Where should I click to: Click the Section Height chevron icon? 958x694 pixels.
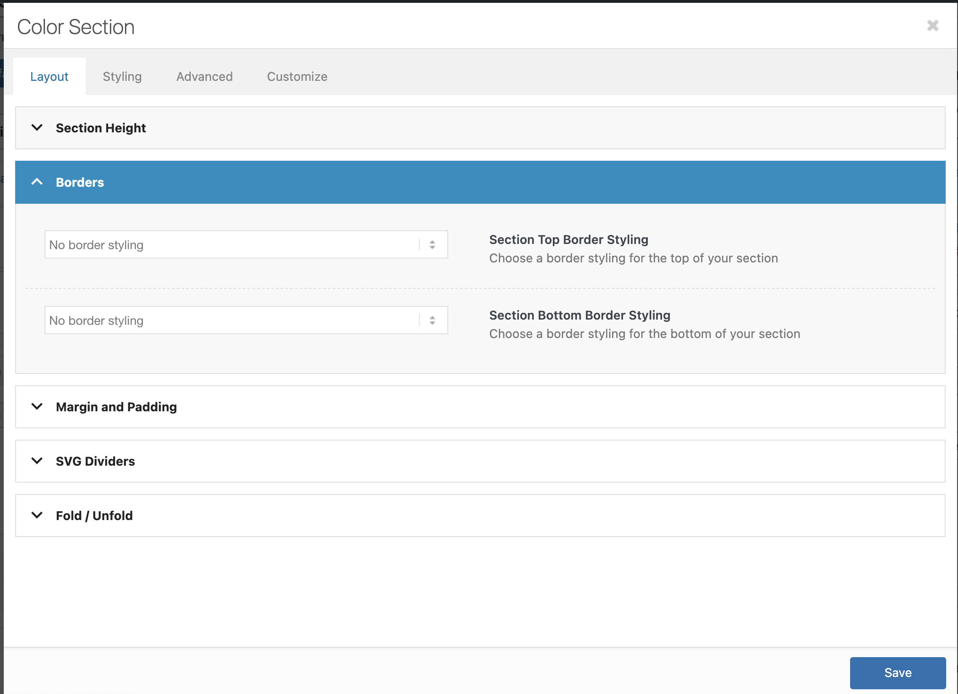click(37, 128)
